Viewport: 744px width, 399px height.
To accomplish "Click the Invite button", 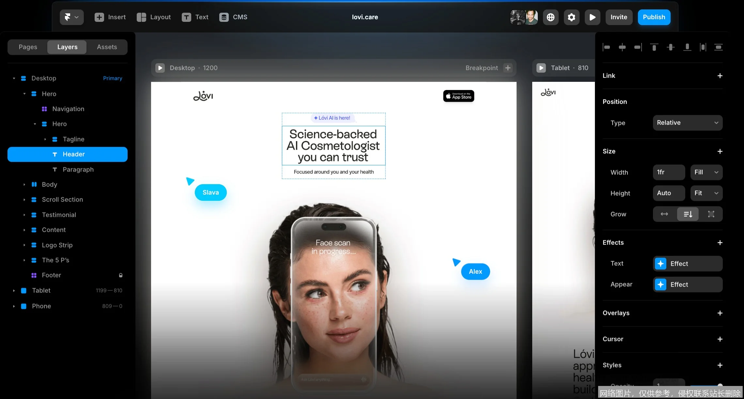I will (x=619, y=17).
